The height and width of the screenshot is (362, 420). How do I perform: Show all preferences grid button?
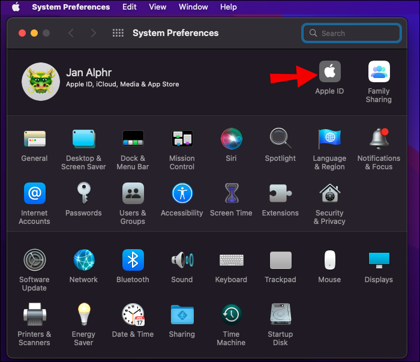tap(118, 33)
